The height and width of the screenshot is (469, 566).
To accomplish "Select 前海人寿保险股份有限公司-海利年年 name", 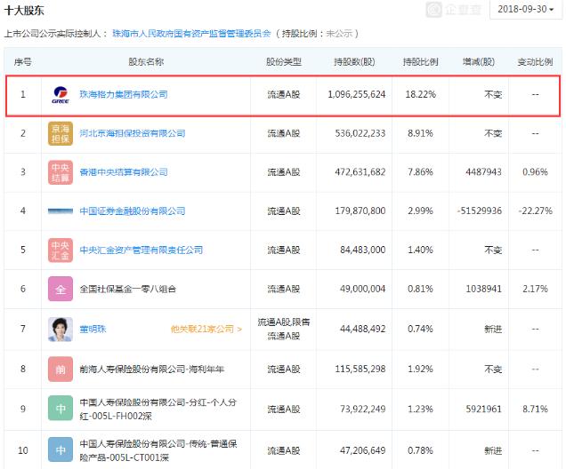I will point(152,369).
